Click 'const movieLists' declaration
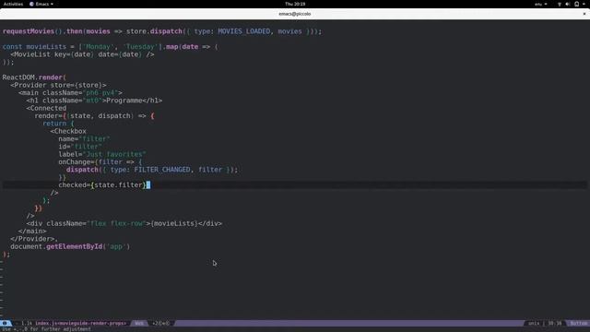590x332 pixels. point(34,47)
